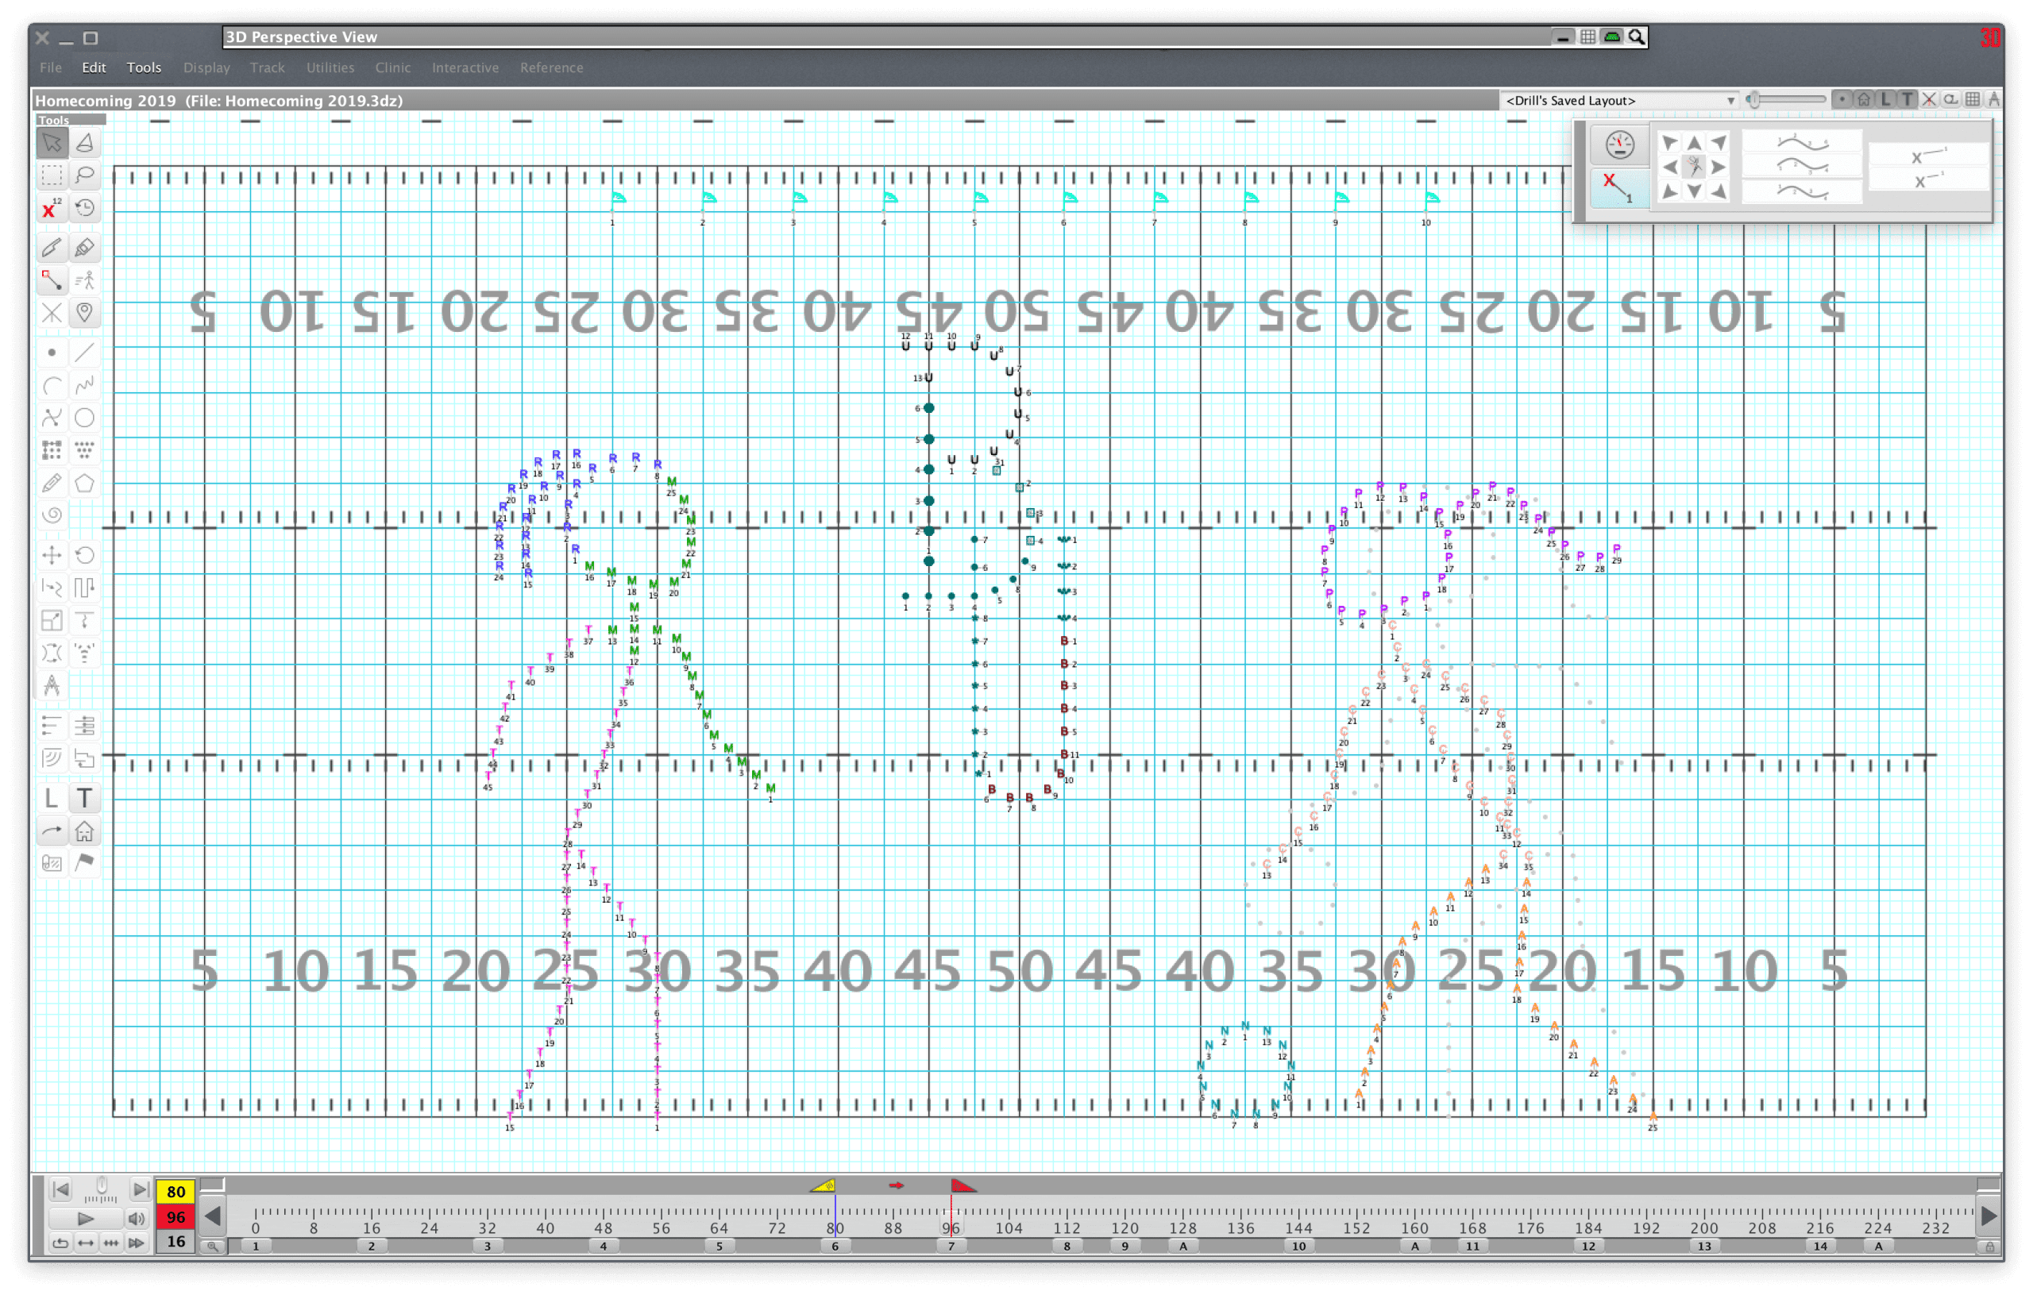Click the flag tool in the Tools palette
This screenshot has height=1295, width=2033.
tap(84, 862)
